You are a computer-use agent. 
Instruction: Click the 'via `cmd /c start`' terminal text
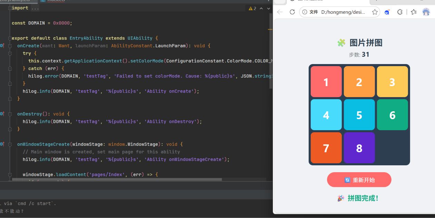coord(30,204)
